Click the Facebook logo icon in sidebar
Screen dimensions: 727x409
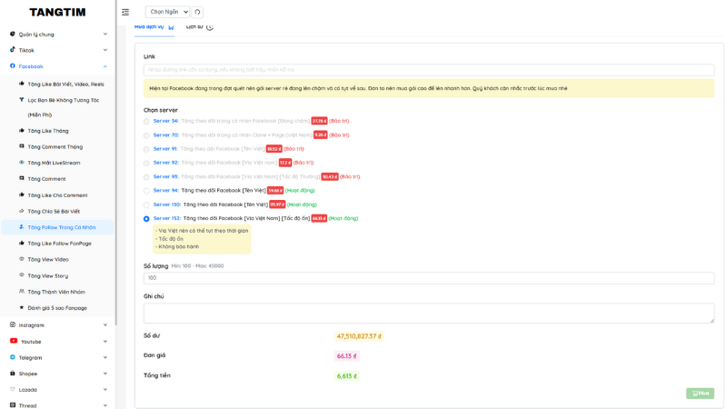pyautogui.click(x=13, y=66)
